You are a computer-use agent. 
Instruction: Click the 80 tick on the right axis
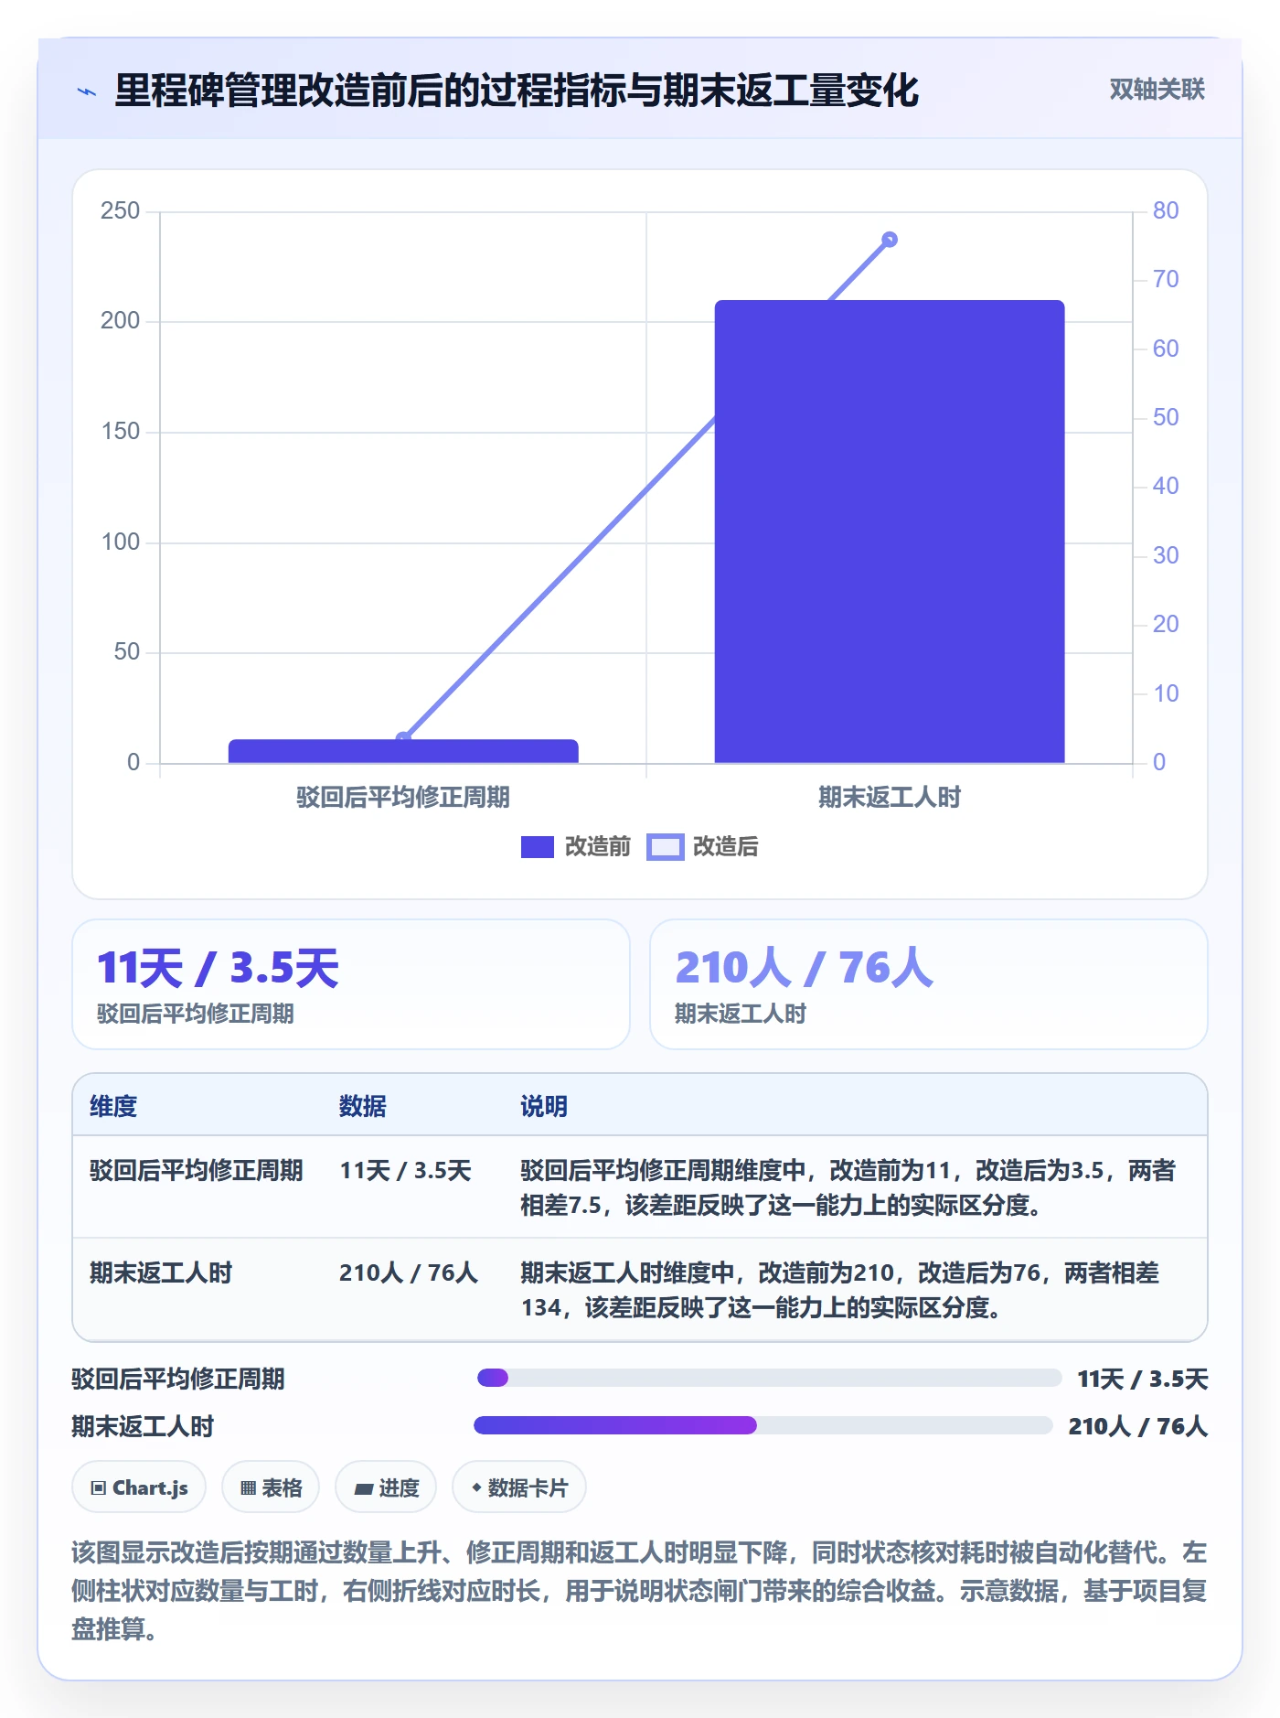[x=1166, y=210]
